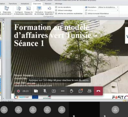The image size is (128, 117).
Task: Open more actions three-dot menu
Action: click(63, 91)
